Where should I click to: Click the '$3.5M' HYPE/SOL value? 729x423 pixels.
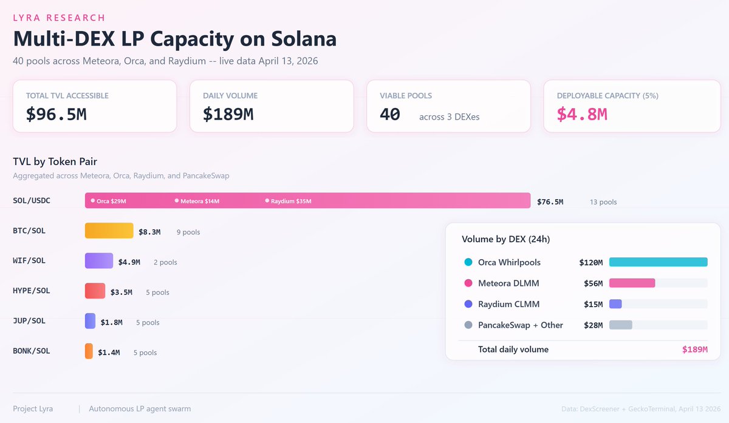(122, 292)
